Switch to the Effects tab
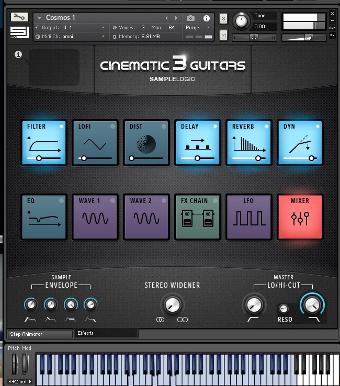The height and width of the screenshot is (386, 340). click(105, 333)
